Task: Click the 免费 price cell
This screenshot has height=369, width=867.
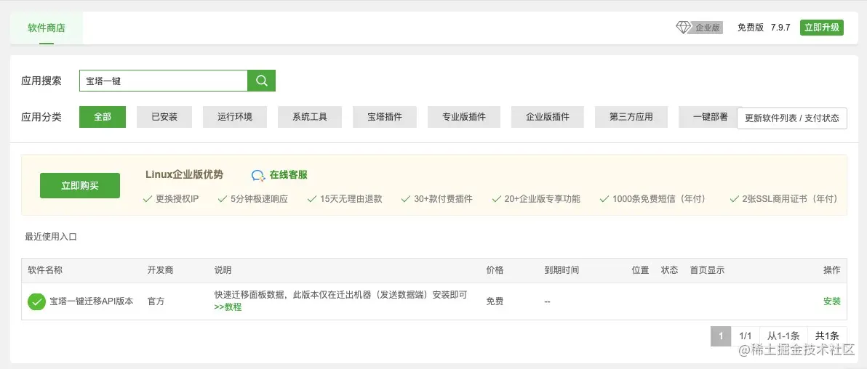Action: tap(495, 301)
